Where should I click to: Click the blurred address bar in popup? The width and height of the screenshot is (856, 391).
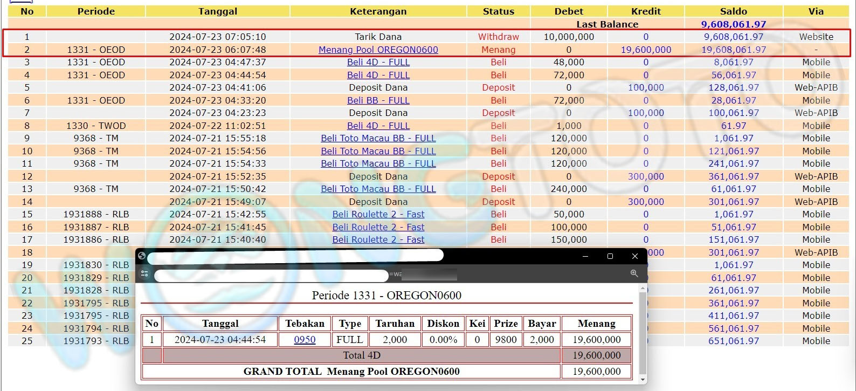click(271, 276)
